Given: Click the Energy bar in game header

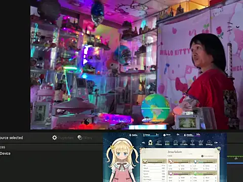Looking at the screenshot, I should 151,135.
